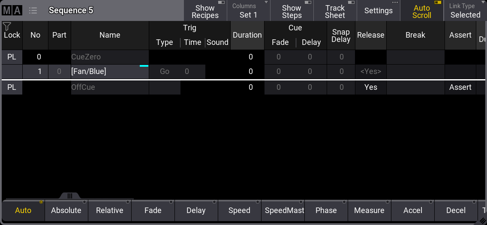Select the Auto layer button
The image size is (487, 225).
[23, 210]
